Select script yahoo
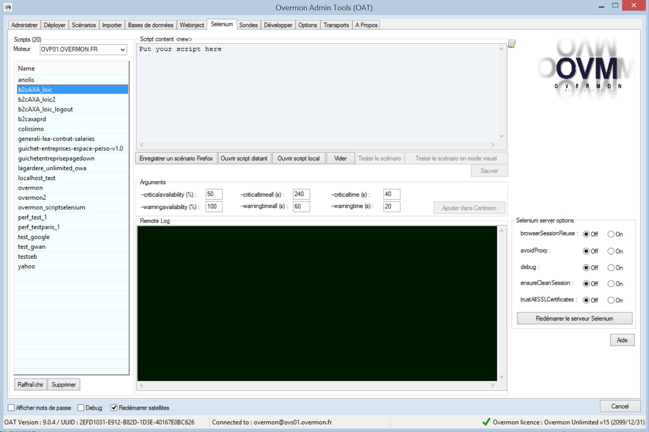Viewport: 649px width, 432px height. coord(72,266)
